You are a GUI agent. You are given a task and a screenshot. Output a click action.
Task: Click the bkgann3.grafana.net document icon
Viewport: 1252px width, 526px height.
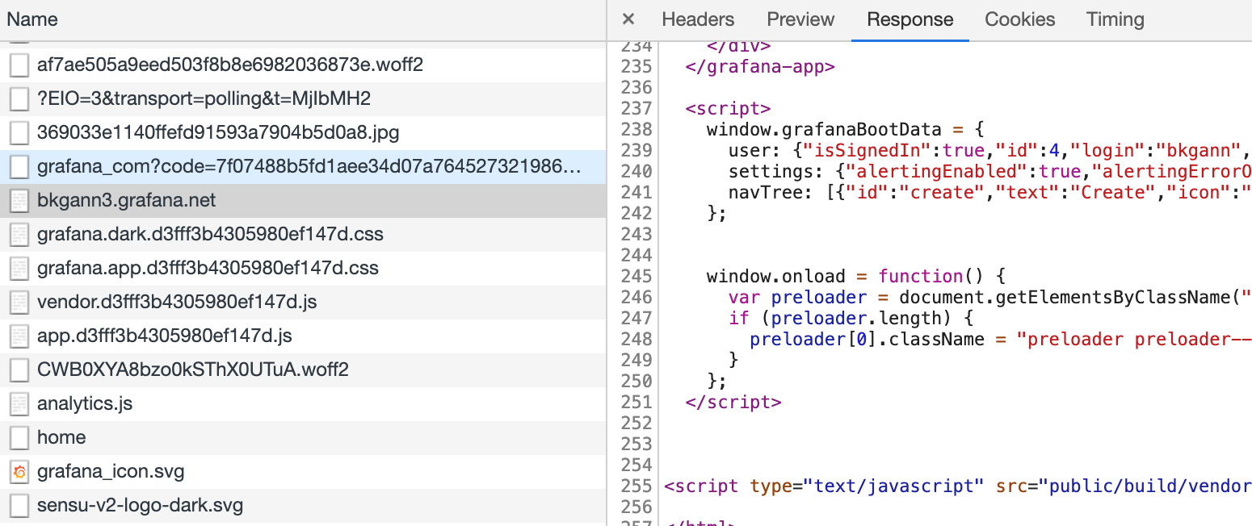click(x=19, y=201)
